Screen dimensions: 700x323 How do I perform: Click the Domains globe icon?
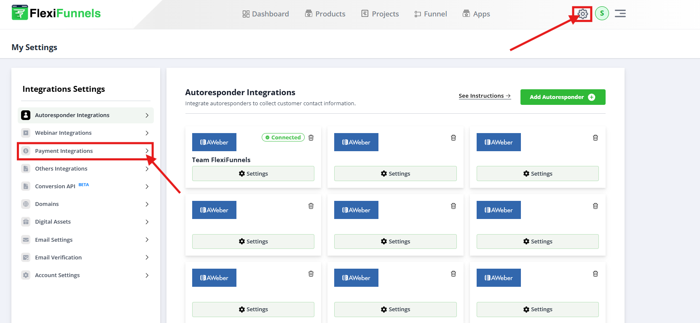(26, 204)
